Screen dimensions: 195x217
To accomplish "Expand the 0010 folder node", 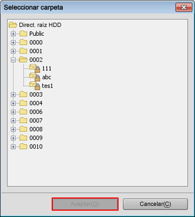I will (x=13, y=147).
